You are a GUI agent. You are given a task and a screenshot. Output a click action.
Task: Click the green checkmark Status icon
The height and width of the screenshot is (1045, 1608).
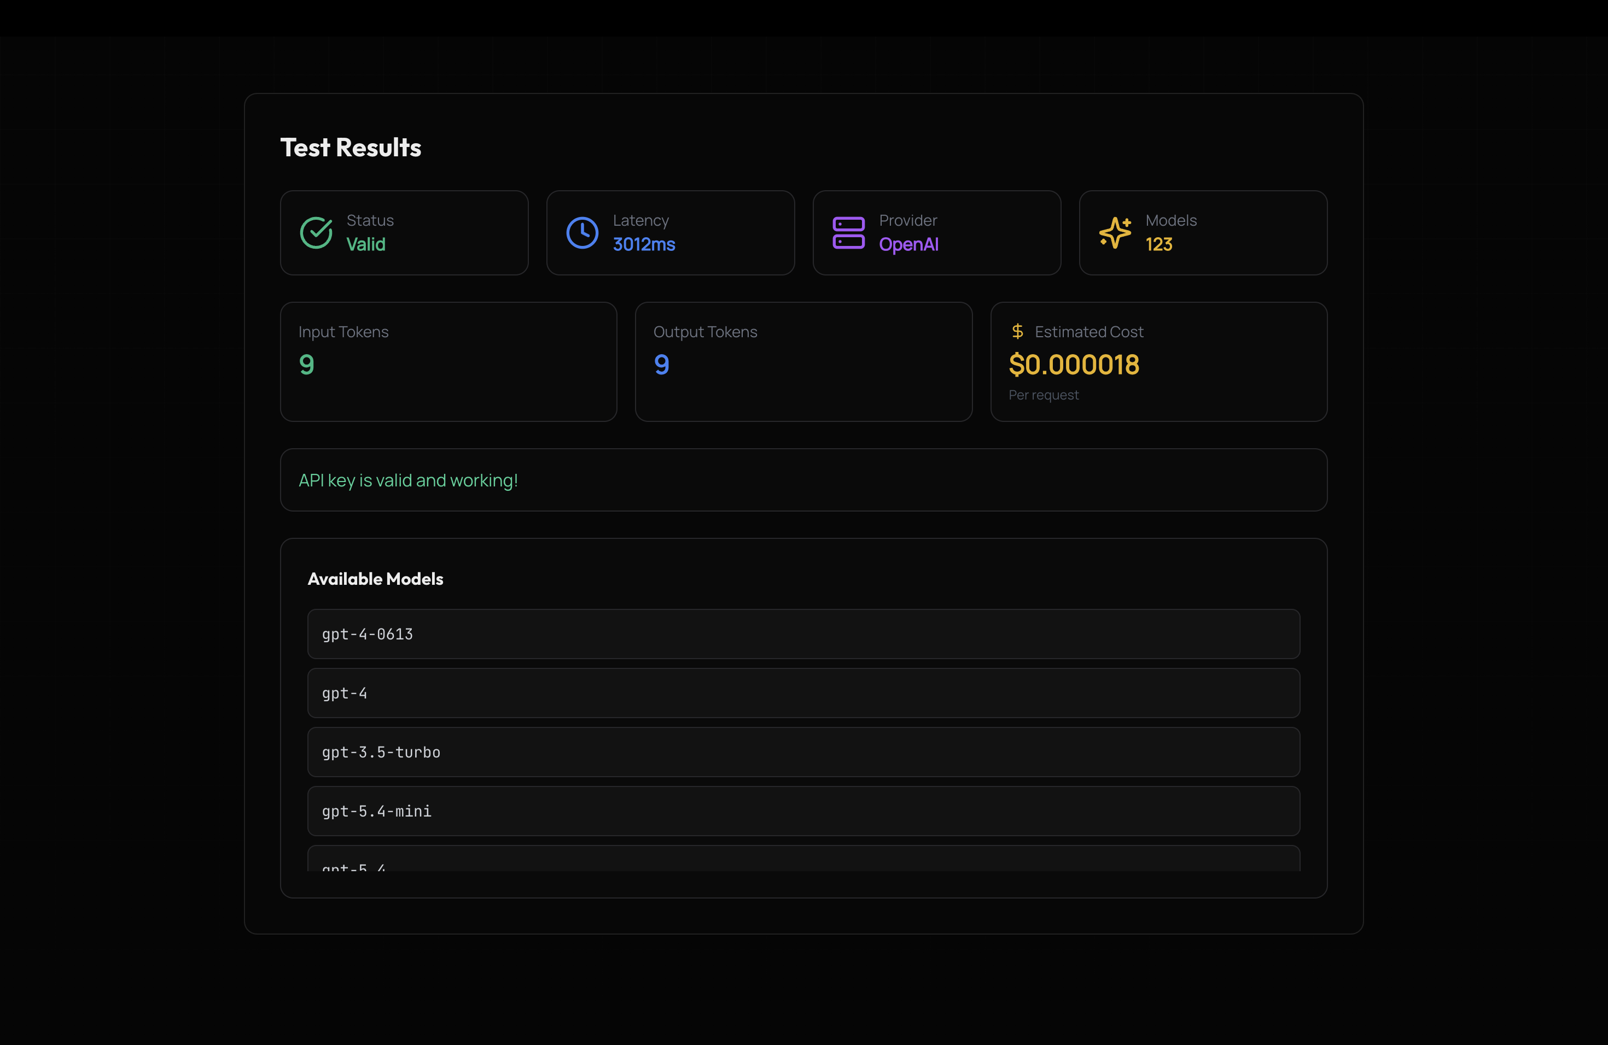coord(316,233)
